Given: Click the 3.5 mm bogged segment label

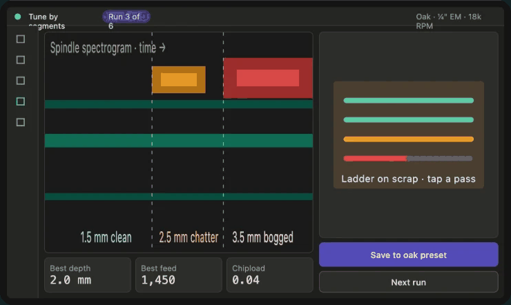Looking at the screenshot, I should 262,237.
